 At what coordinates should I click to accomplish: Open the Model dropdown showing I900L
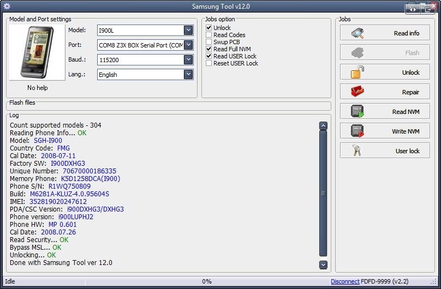[x=188, y=30]
